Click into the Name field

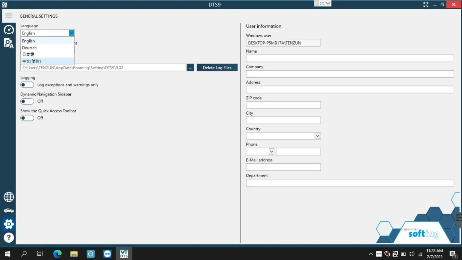coord(350,58)
